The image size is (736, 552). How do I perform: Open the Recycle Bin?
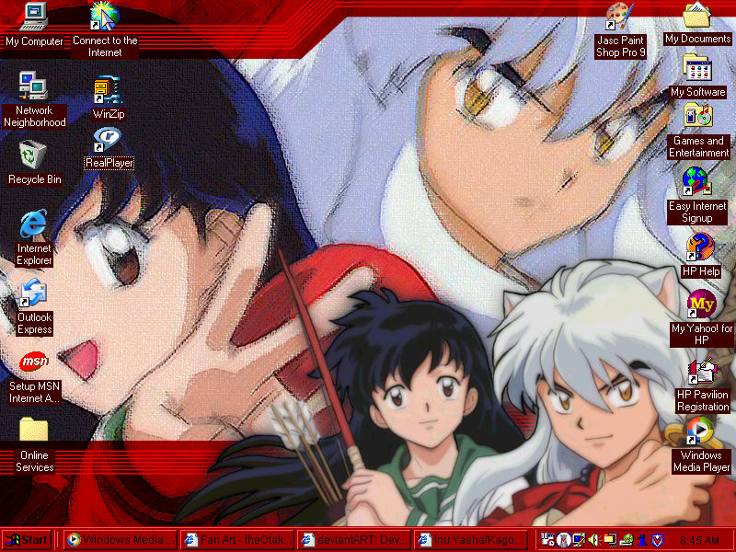pos(32,156)
